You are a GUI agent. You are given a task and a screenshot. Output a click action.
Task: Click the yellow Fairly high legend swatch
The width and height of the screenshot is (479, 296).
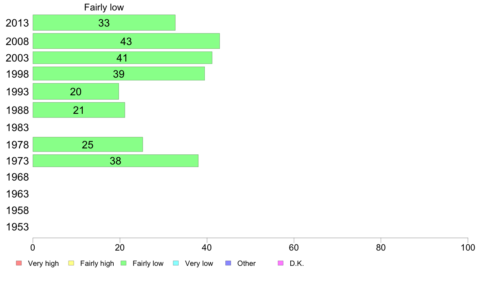pos(71,263)
